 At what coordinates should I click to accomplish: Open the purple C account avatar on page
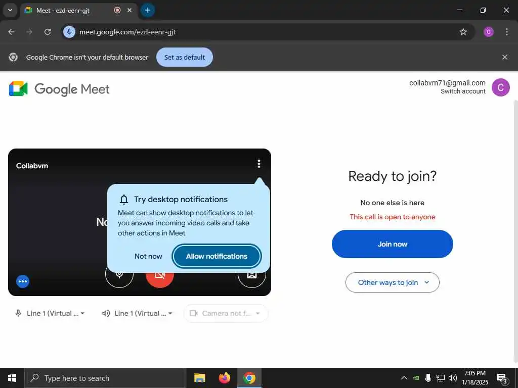pyautogui.click(x=500, y=87)
